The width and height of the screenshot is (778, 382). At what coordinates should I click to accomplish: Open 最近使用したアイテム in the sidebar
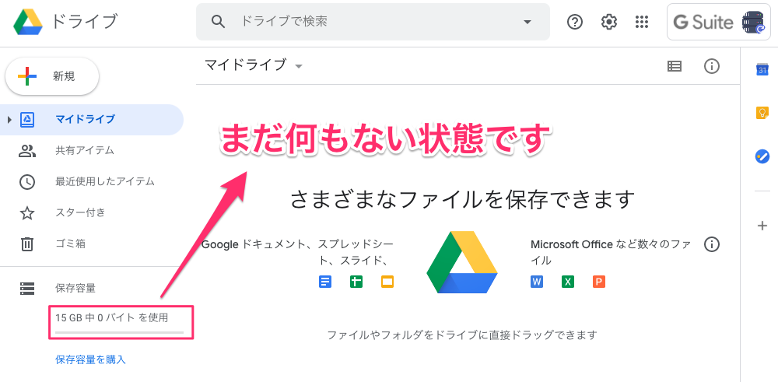pyautogui.click(x=104, y=181)
